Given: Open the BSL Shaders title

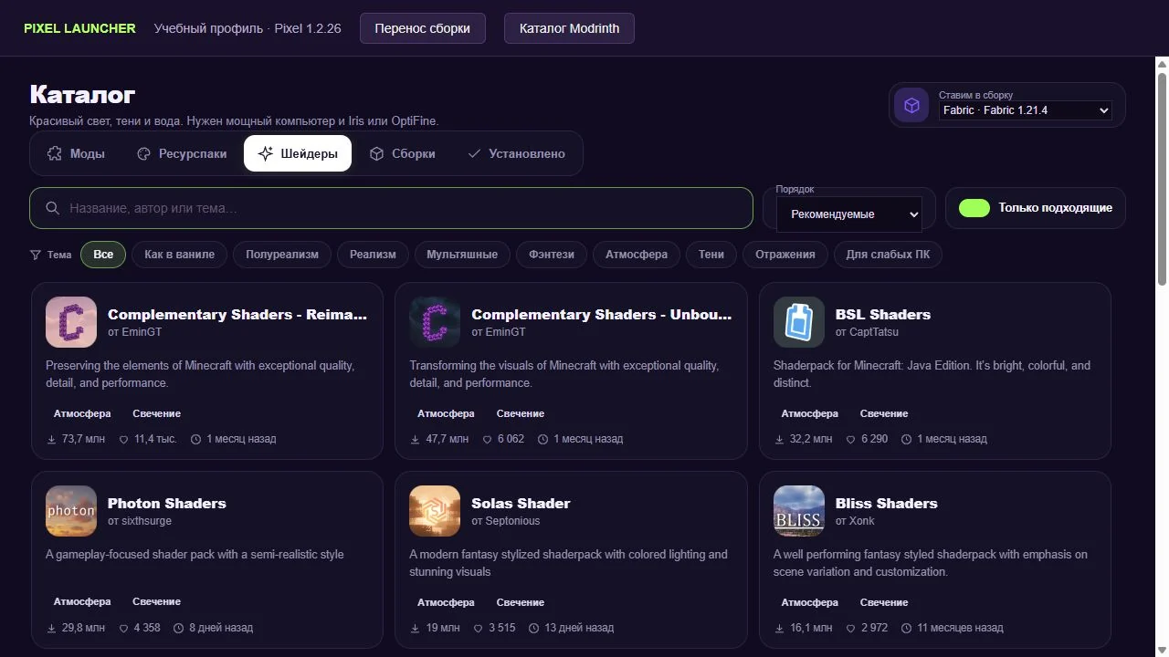Looking at the screenshot, I should 883,314.
